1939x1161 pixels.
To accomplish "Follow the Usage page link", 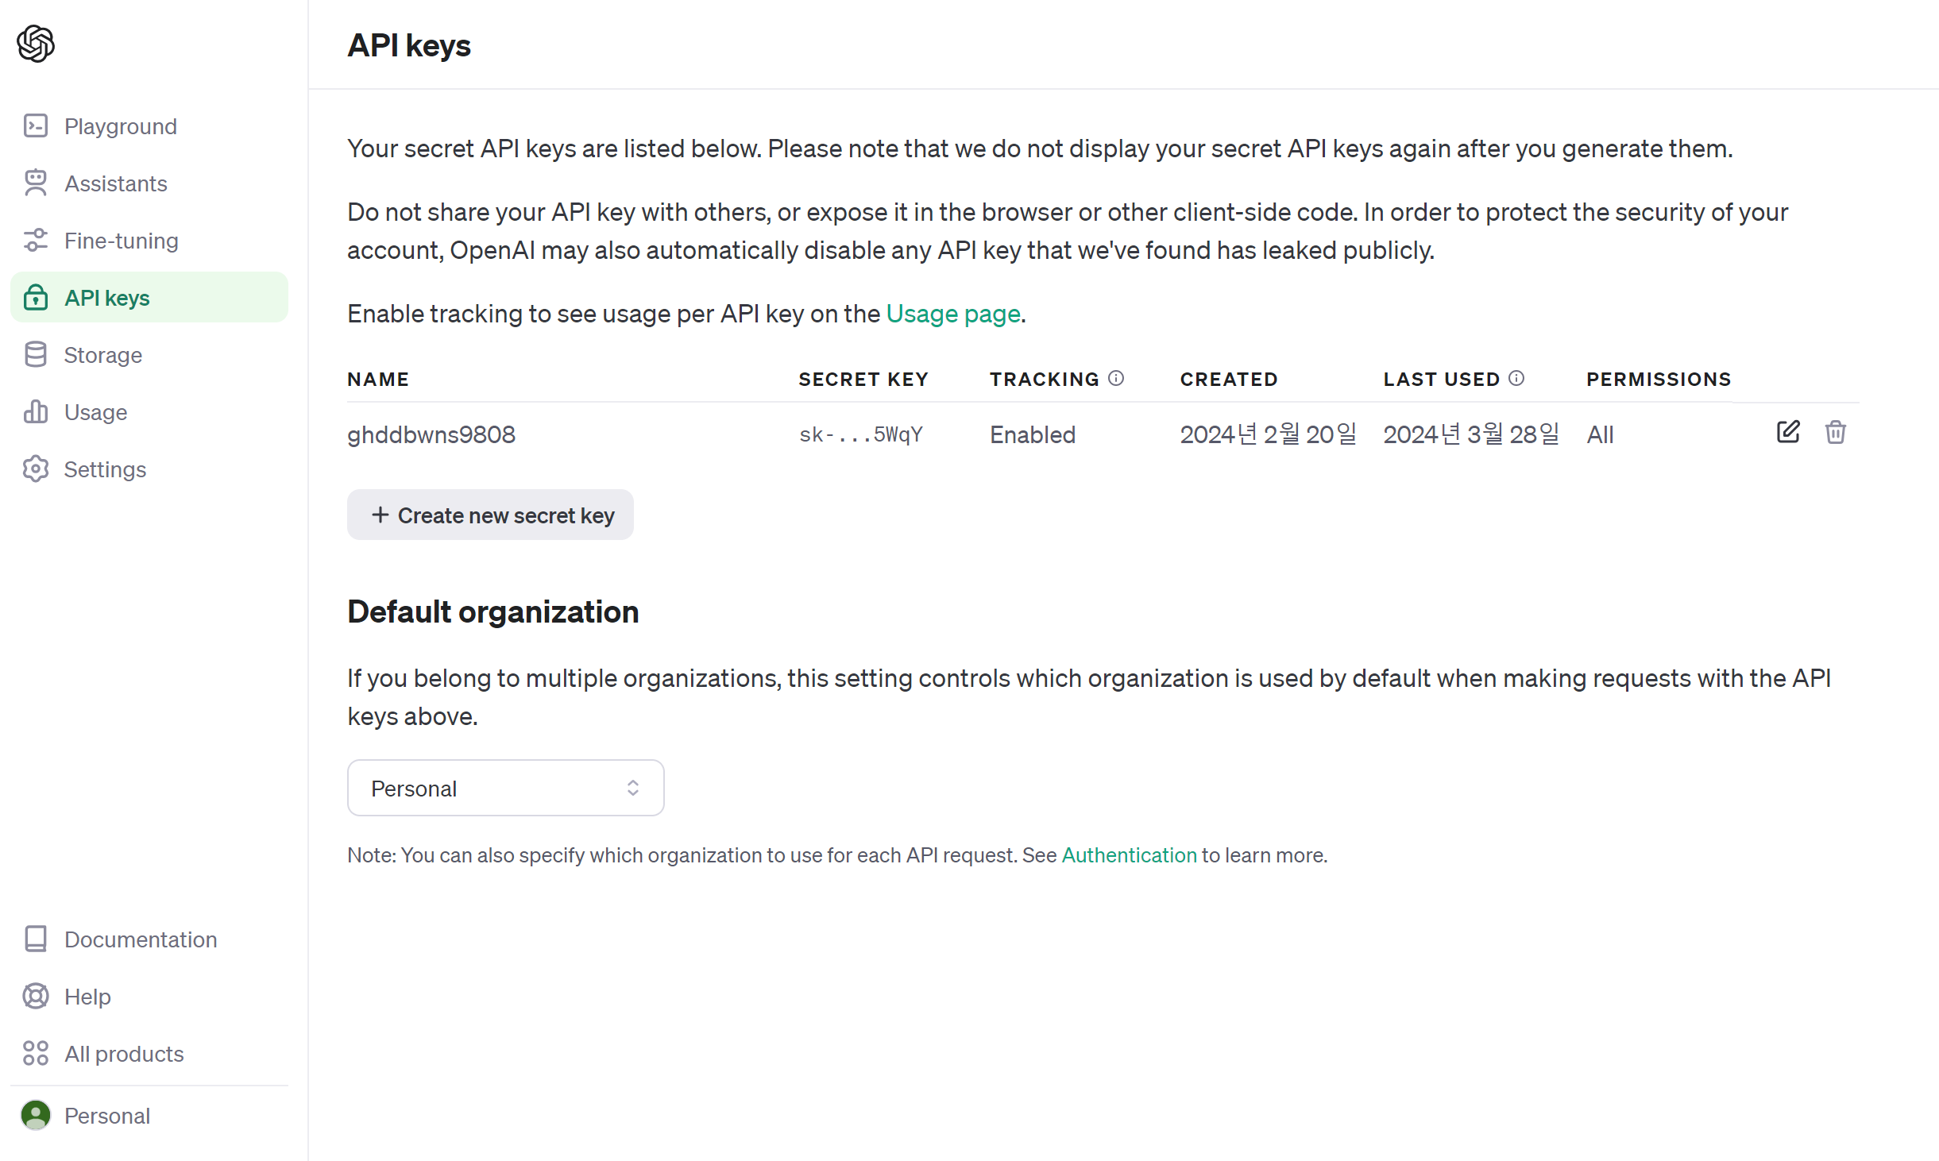I will [x=953, y=314].
